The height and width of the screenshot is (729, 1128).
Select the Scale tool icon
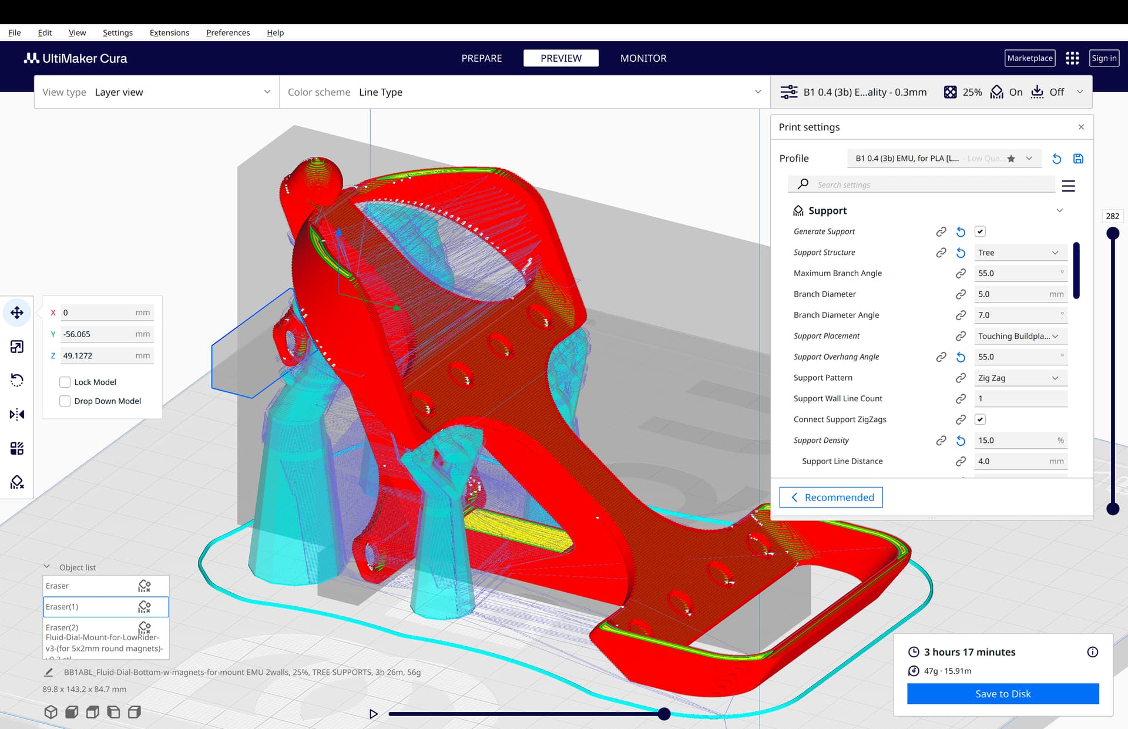(x=17, y=347)
